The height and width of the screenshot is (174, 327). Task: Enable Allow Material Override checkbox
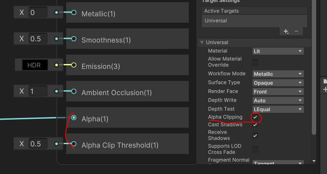(x=255, y=62)
